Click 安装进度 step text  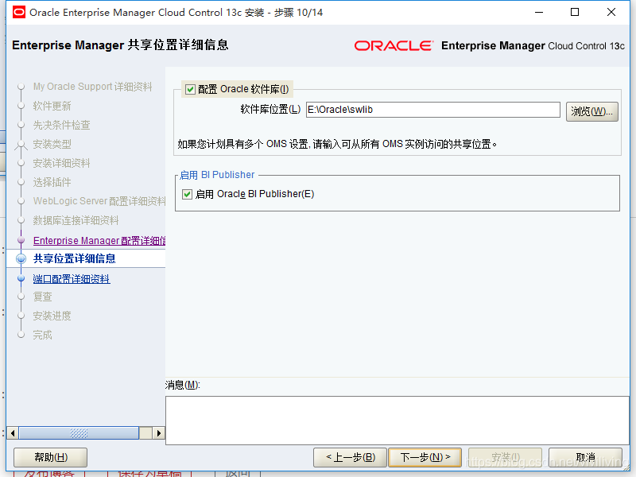[52, 316]
